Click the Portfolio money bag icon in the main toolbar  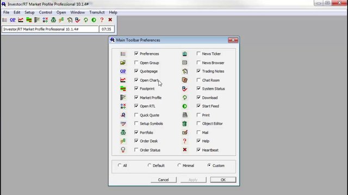click(x=53, y=20)
